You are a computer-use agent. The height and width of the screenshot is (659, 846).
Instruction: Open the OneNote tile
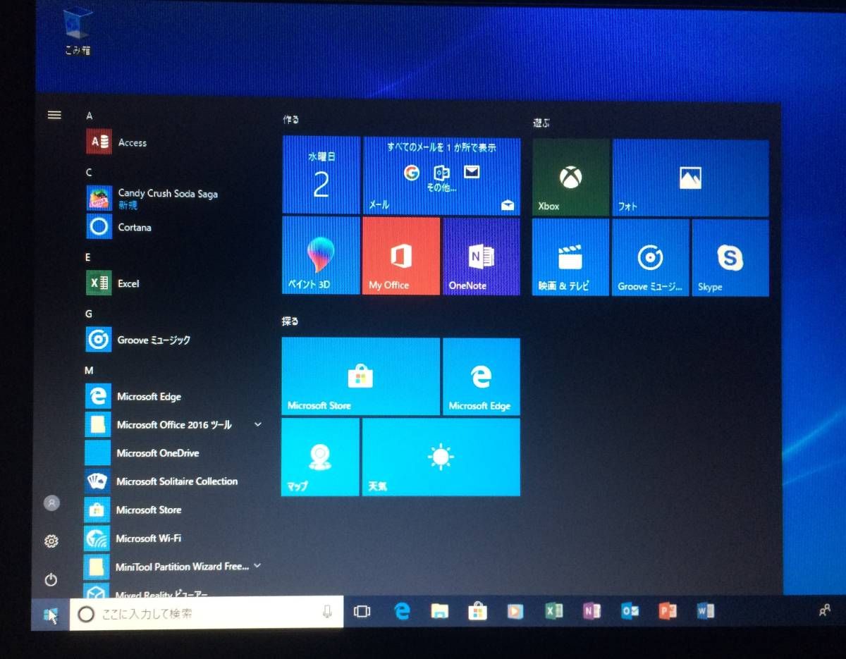482,257
